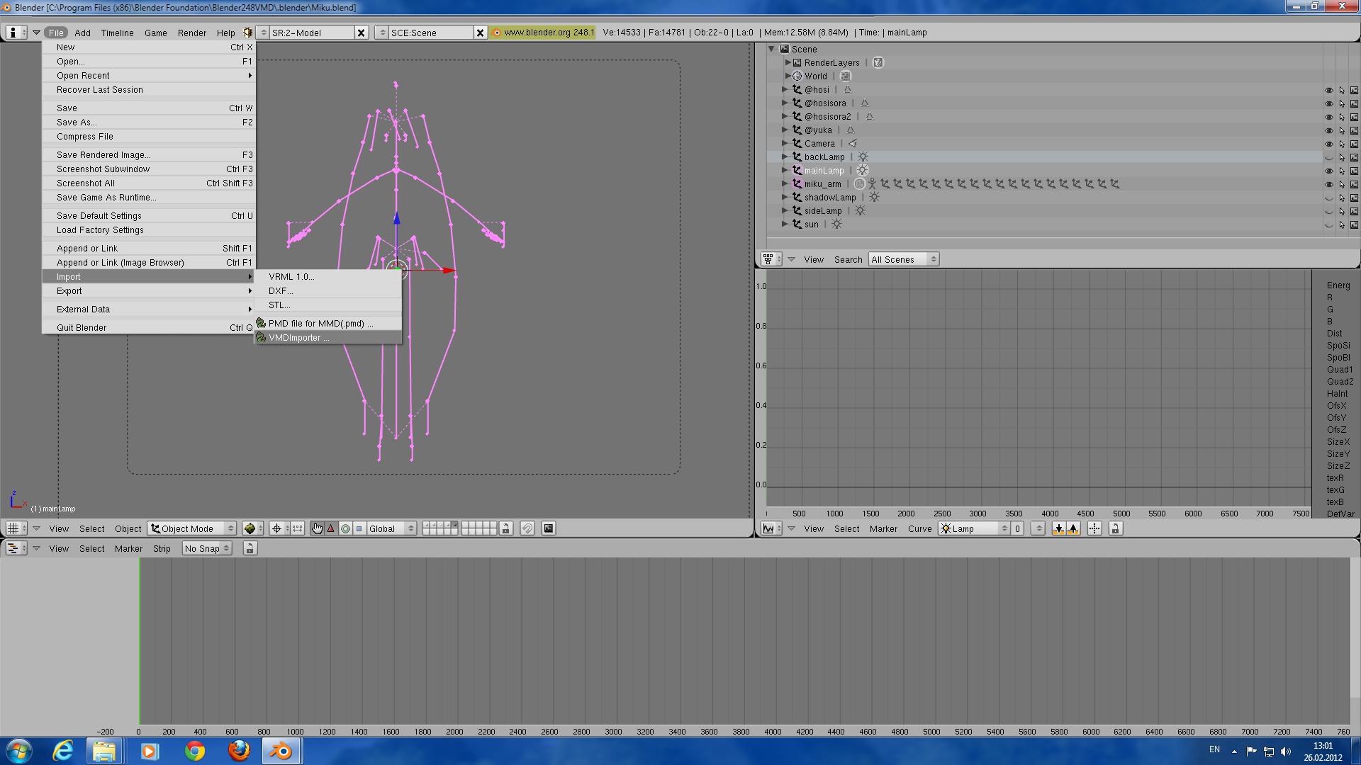Image resolution: width=1361 pixels, height=765 pixels.
Task: Expand the backLamp tree item
Action: click(785, 157)
